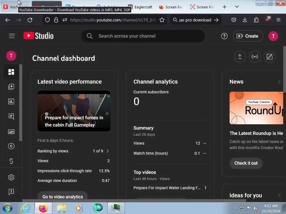Click the Go live icon
The image size is (286, 214).
[x=255, y=57]
